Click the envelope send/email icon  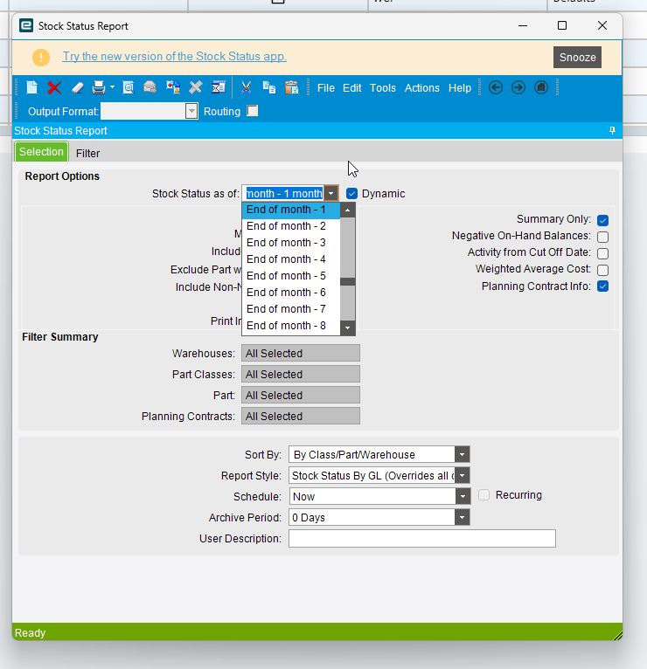[x=150, y=87]
